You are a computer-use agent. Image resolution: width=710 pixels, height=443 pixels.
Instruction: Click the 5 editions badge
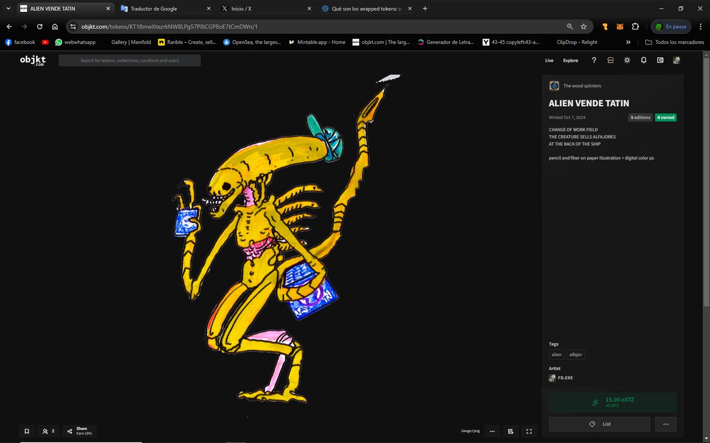640,118
